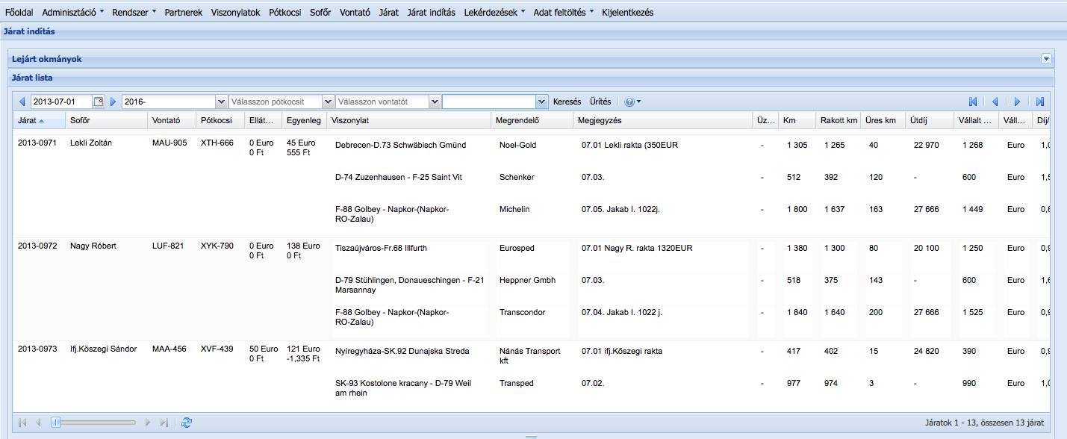
Task: Go to previous record with top-right arrow
Action: pyautogui.click(x=995, y=102)
